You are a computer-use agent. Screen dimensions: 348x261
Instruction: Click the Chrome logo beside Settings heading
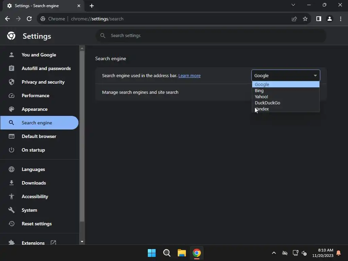11,36
